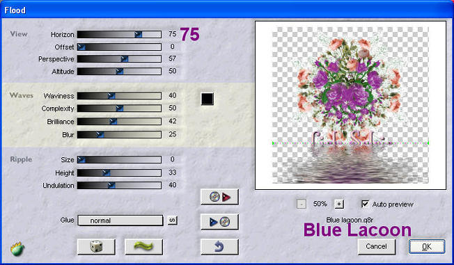Adjust the ripple Height slider
The image size is (454, 265).
click(x=119, y=172)
